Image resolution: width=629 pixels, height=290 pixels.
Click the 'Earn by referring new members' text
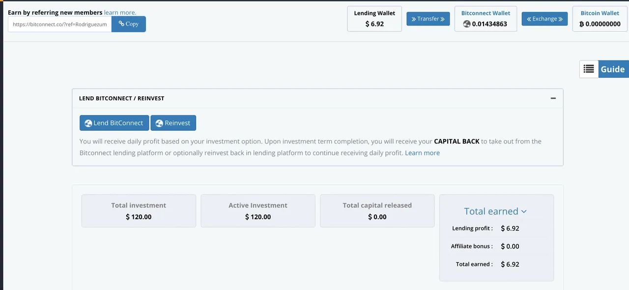tap(55, 12)
